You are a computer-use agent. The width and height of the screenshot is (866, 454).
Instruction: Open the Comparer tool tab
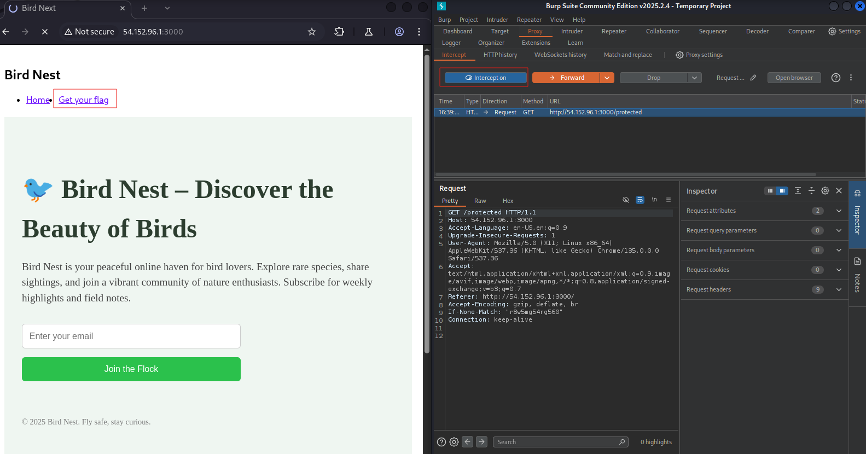tap(801, 31)
